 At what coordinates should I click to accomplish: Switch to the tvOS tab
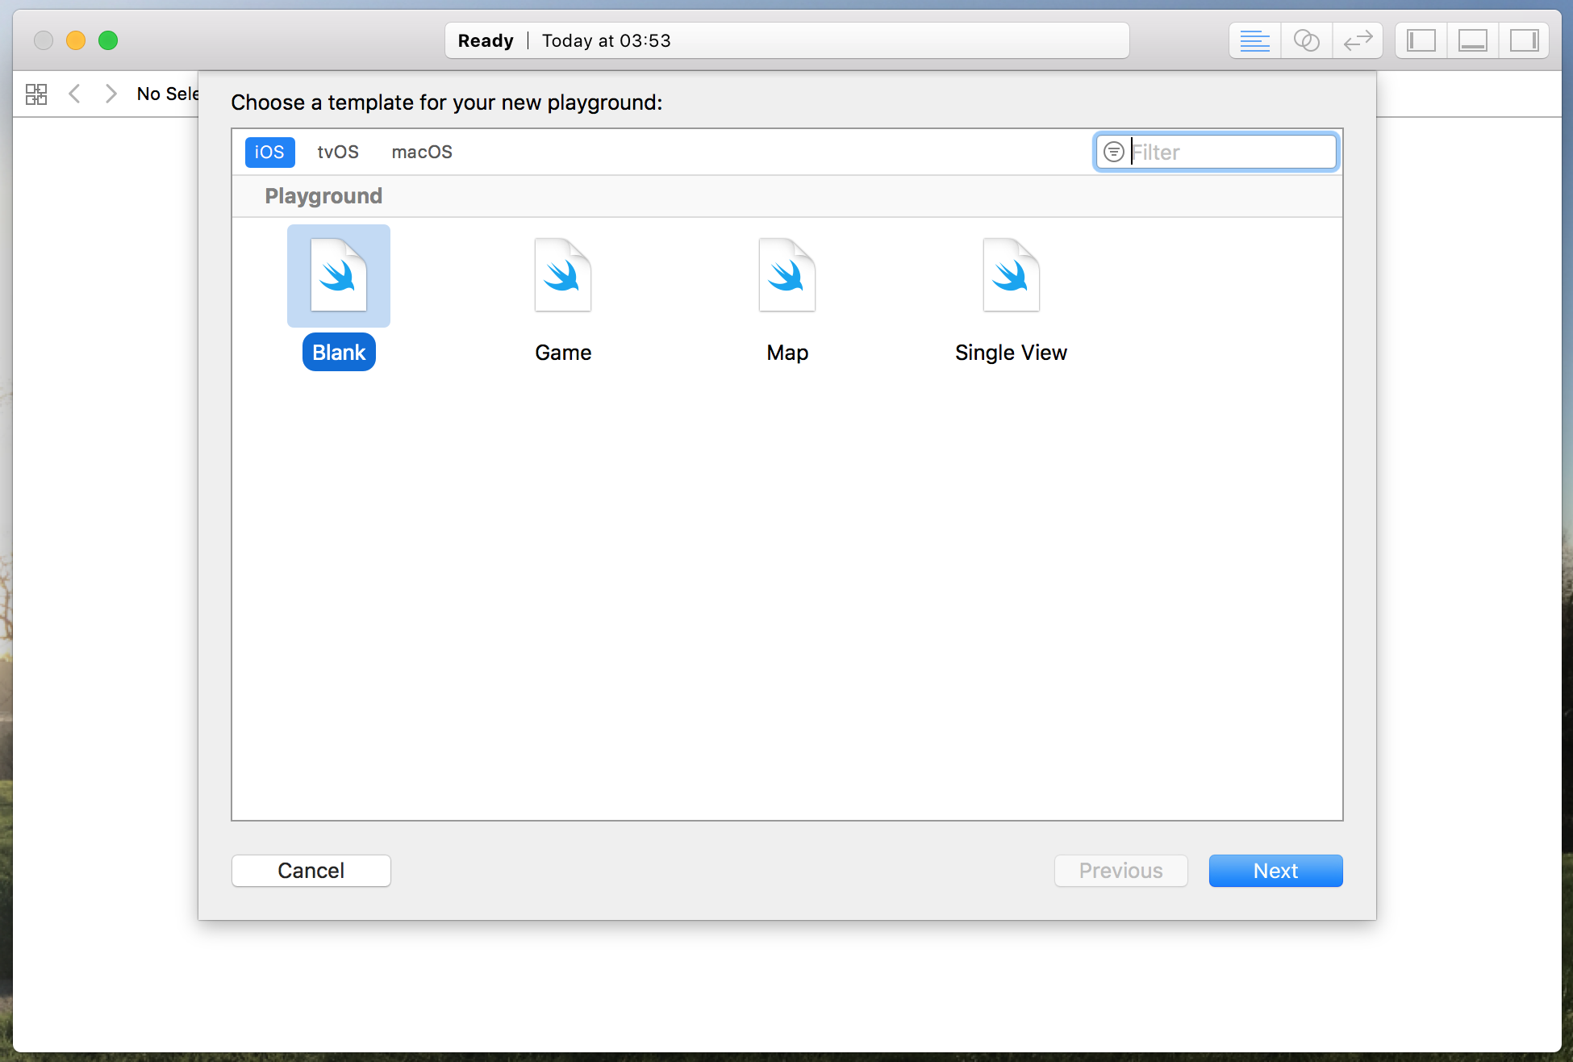tap(337, 152)
